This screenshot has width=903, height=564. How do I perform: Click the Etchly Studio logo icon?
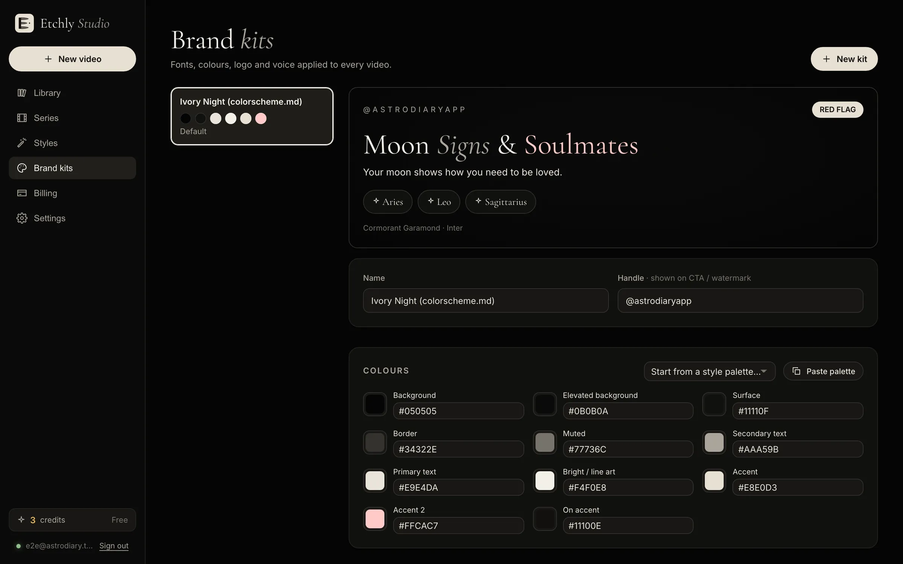24,23
